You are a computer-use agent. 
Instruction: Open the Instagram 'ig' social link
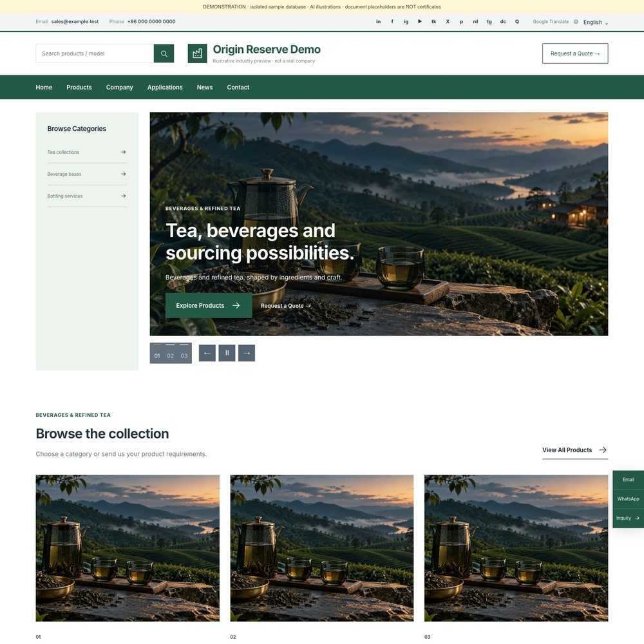[x=406, y=22]
